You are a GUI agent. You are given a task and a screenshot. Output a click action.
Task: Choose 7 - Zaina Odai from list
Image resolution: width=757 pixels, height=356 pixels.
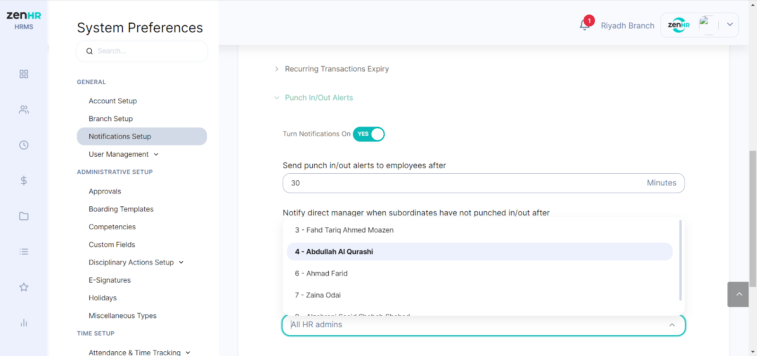[x=479, y=295]
